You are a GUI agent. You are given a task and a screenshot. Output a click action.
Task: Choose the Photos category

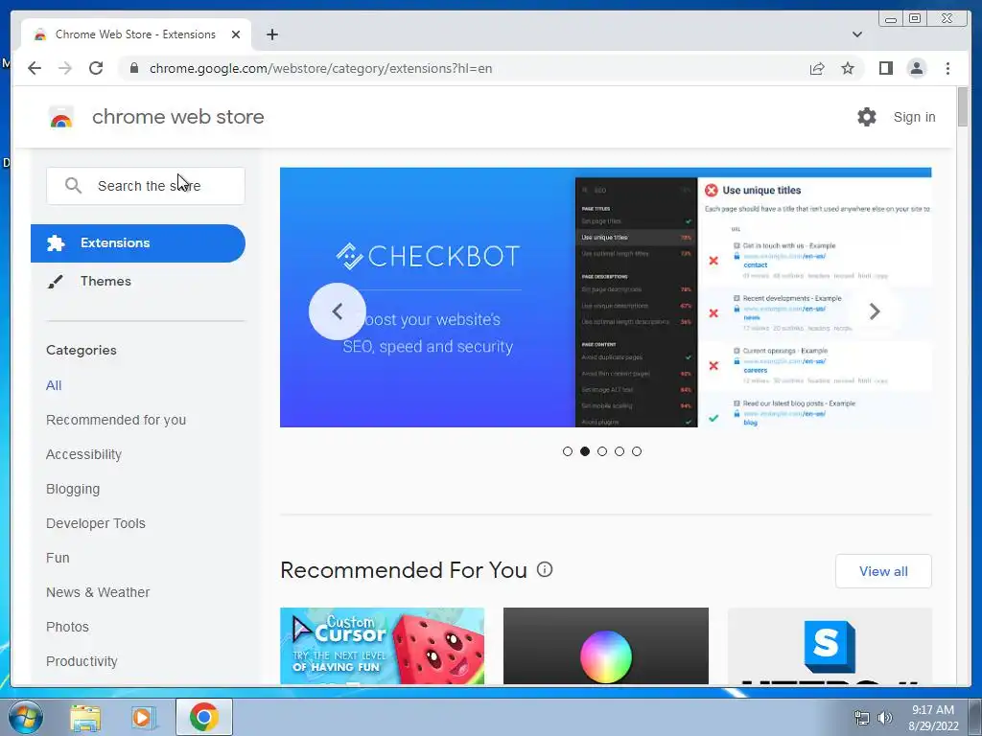tap(68, 627)
